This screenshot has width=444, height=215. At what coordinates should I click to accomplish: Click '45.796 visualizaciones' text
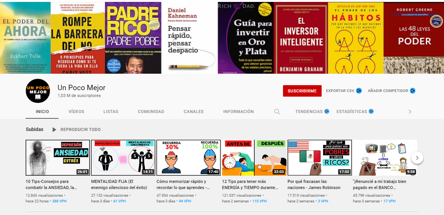371,196
